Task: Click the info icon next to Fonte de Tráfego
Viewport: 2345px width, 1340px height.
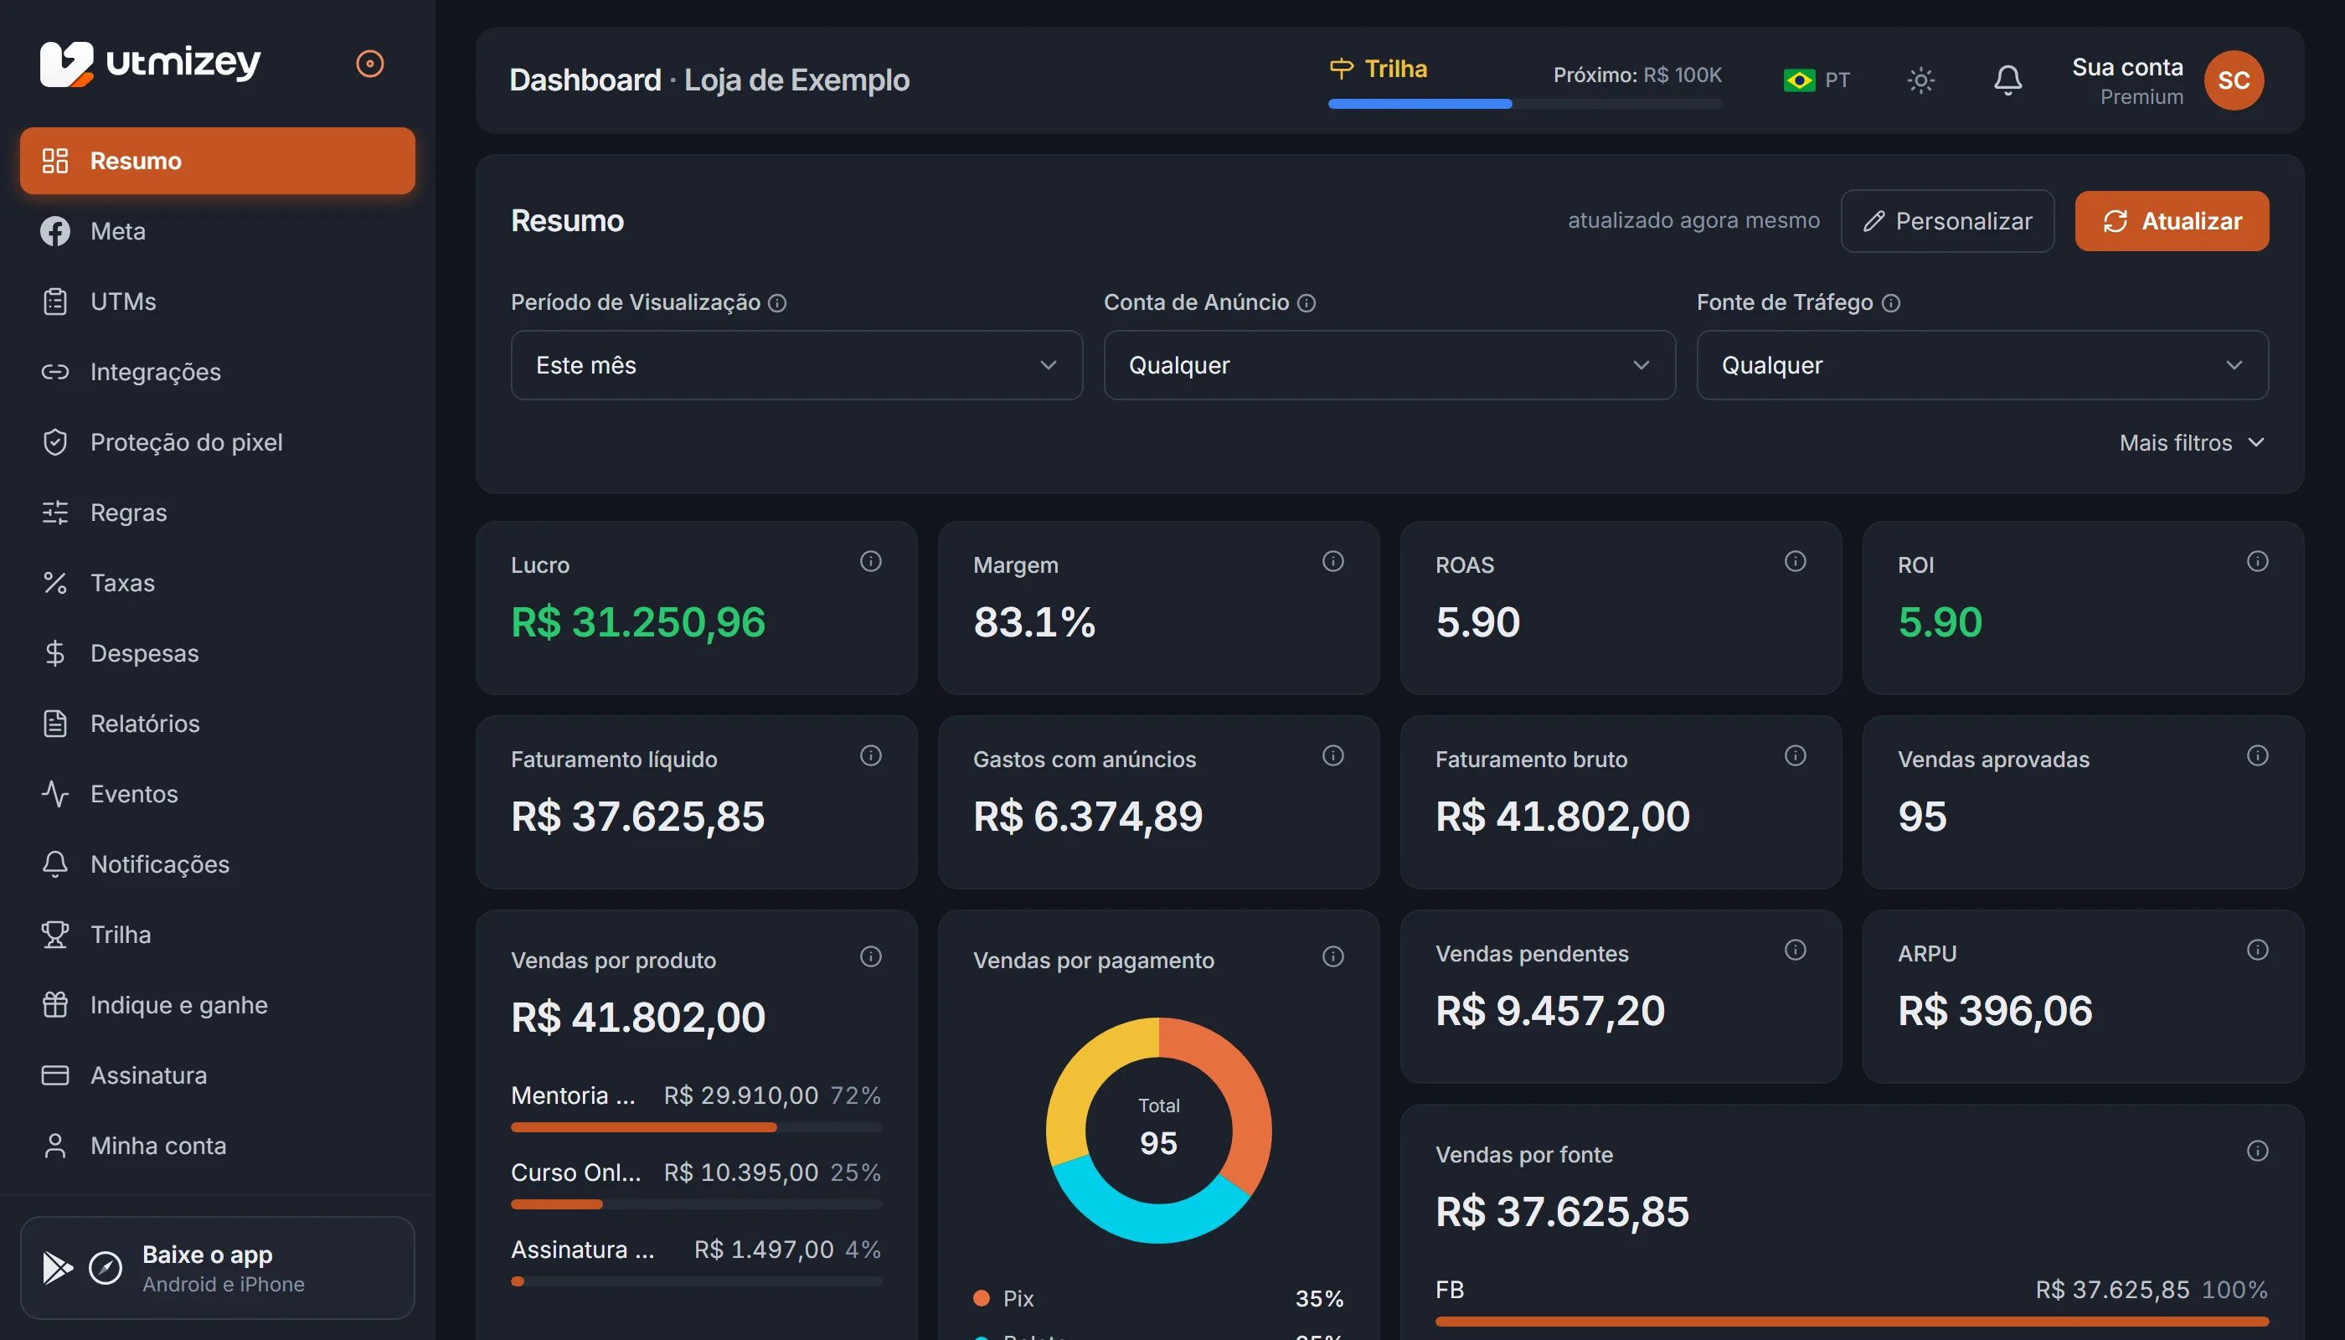Action: [x=1890, y=303]
